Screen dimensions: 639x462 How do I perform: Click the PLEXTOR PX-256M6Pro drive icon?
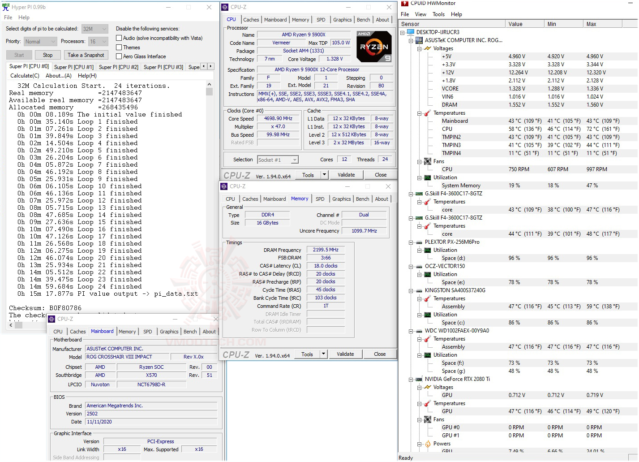419,242
